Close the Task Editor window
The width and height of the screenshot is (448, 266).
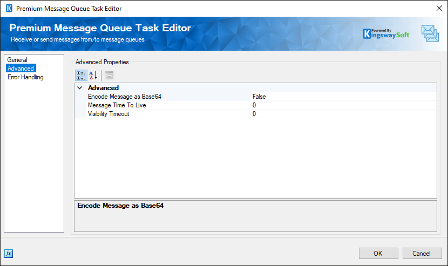[439, 8]
